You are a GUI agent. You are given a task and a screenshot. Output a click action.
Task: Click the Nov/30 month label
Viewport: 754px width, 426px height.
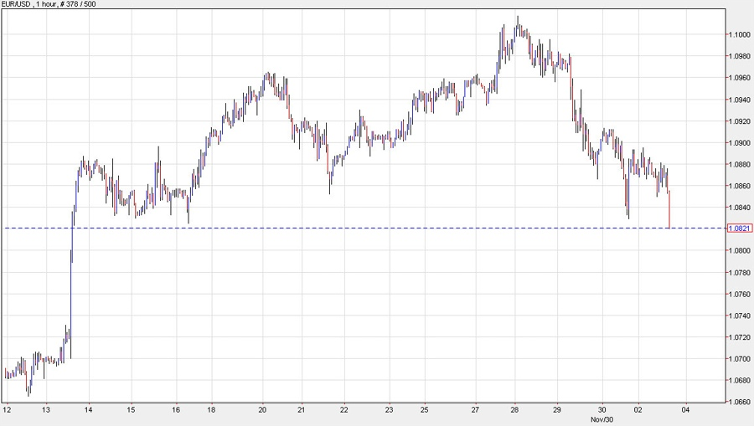(x=602, y=420)
